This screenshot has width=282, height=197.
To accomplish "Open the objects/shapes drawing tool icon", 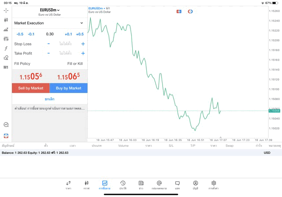I will (6, 58).
